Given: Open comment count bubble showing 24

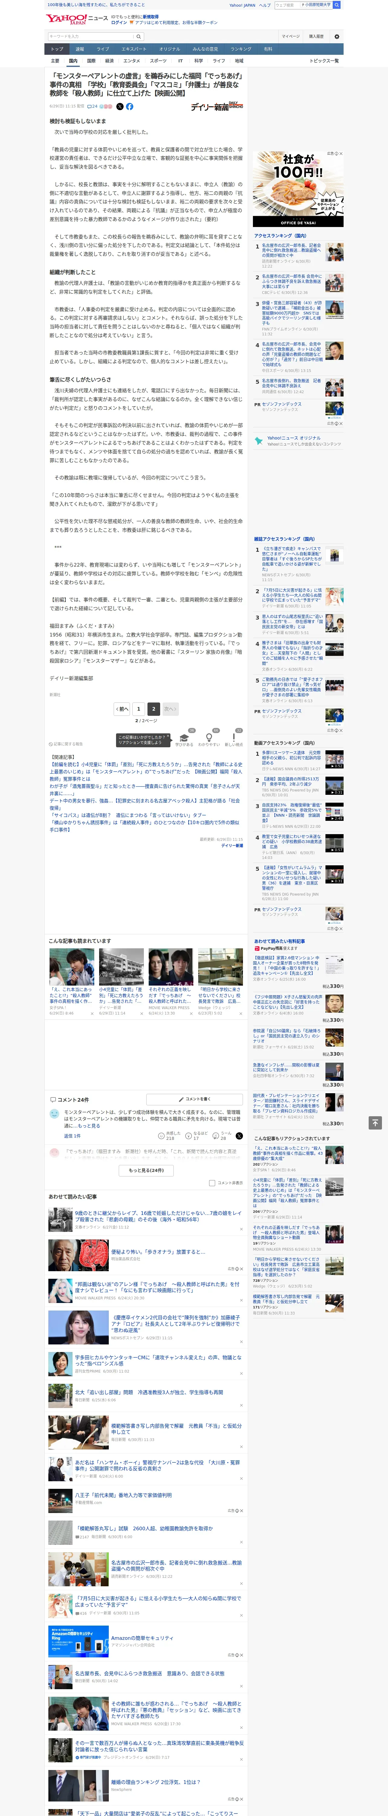Looking at the screenshot, I should click(x=92, y=107).
